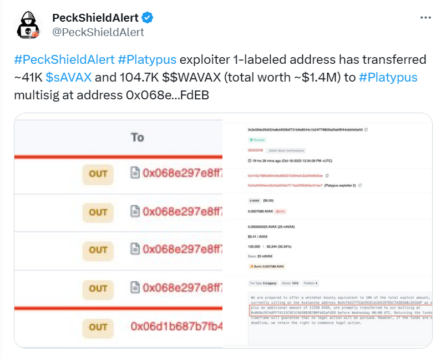Click copy icon beside Platypus exploiter 2
Viewport: 441px width, 358px height.
(x=361, y=185)
